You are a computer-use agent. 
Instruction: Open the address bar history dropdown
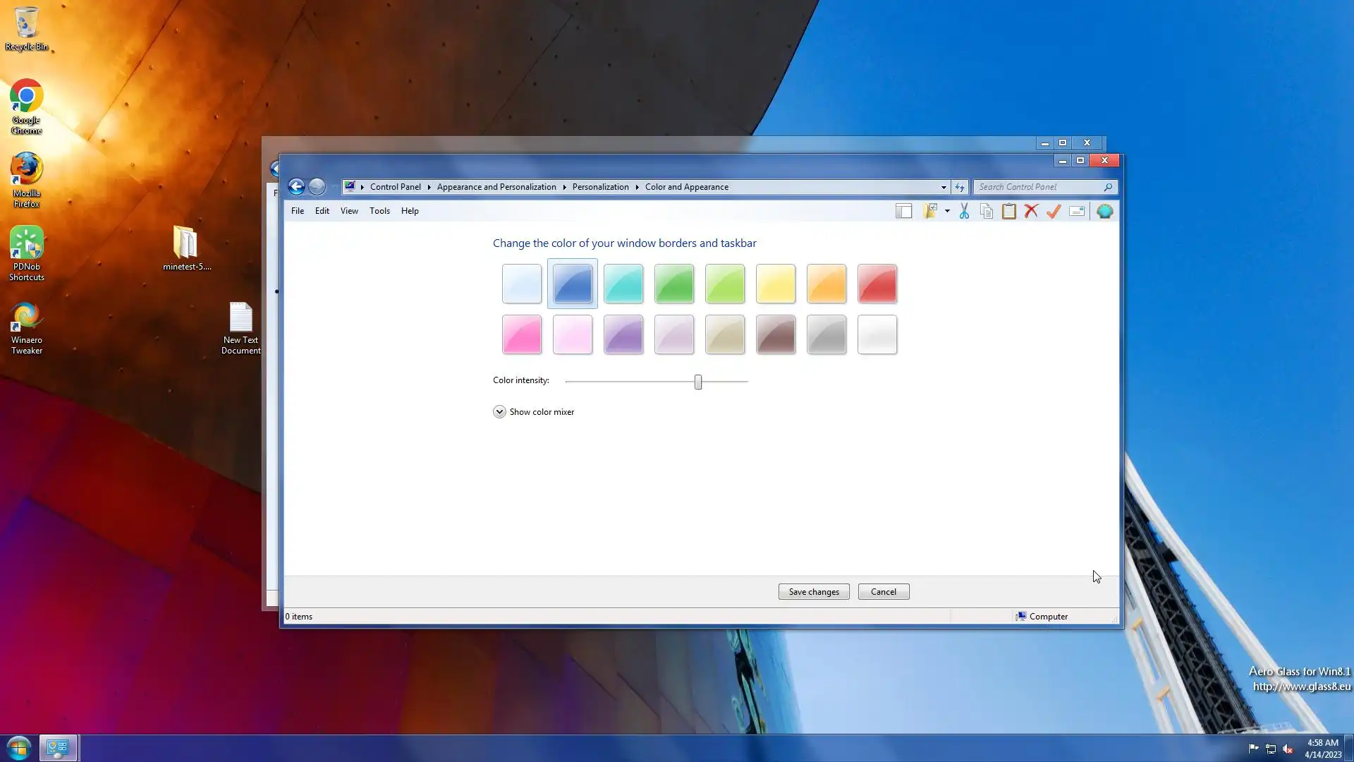[x=944, y=187]
